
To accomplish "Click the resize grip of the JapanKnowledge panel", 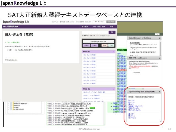I will coord(160,121).
